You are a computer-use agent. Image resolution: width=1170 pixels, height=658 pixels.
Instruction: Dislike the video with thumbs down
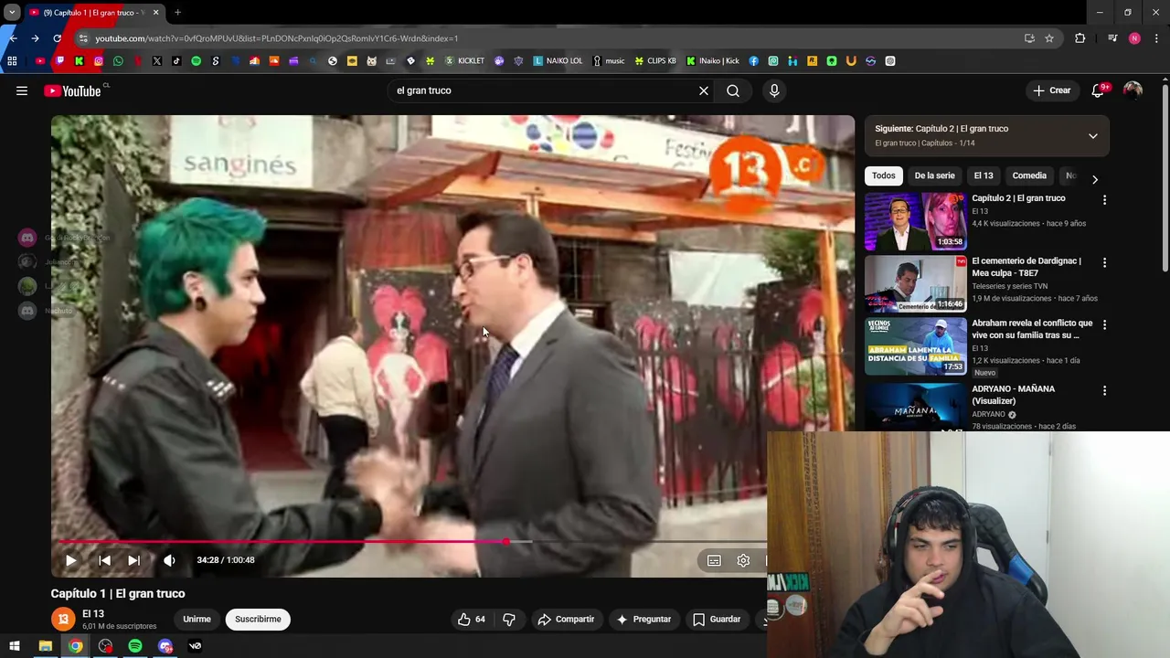[509, 619]
